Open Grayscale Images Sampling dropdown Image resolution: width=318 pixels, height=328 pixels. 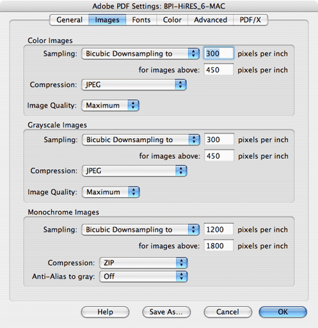tap(141, 140)
